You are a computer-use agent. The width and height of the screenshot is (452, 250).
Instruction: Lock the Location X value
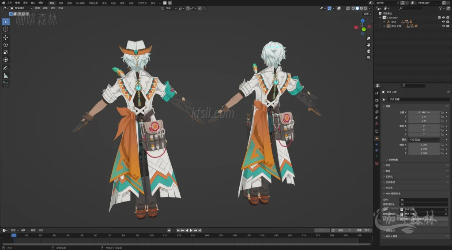tap(442, 112)
